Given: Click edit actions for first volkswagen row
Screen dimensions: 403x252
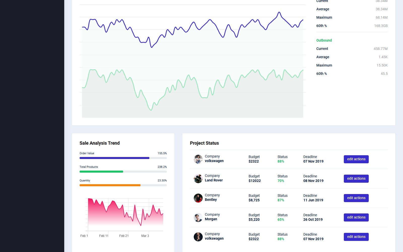Looking at the screenshot, I should click(x=356, y=159).
